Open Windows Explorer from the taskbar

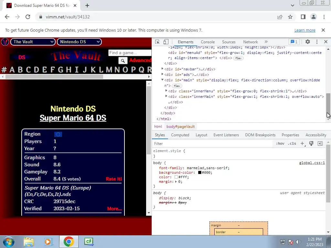click(29, 242)
